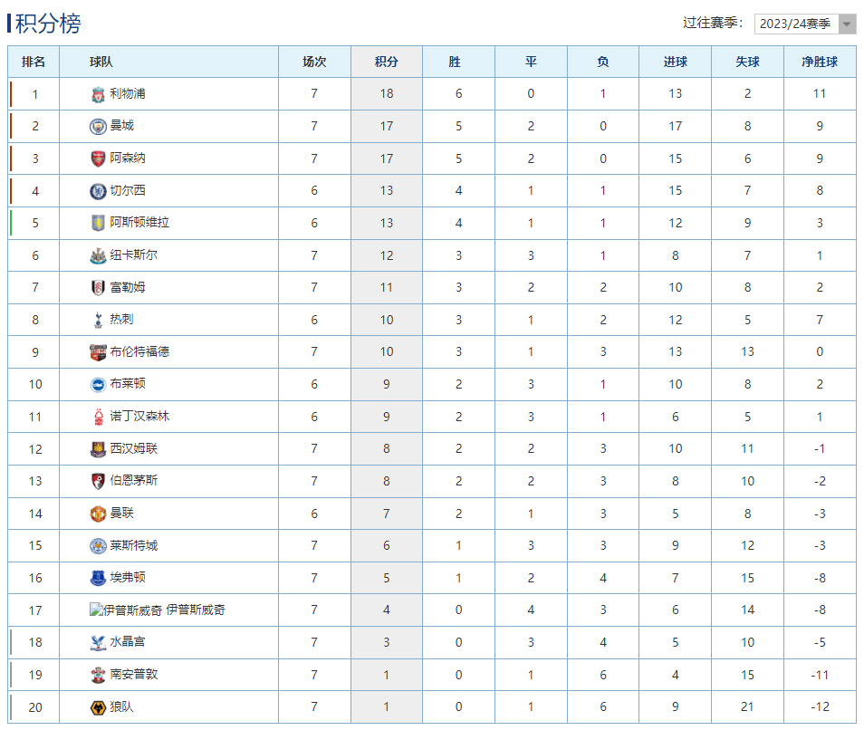Click the Chelsea club crest icon

pyautogui.click(x=98, y=191)
